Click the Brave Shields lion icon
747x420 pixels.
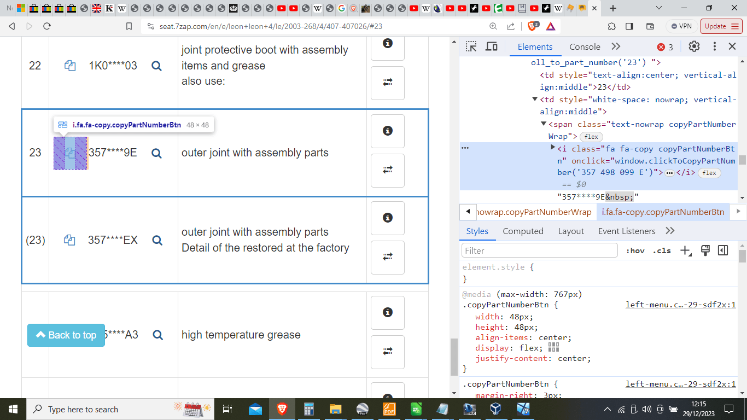pyautogui.click(x=532, y=26)
